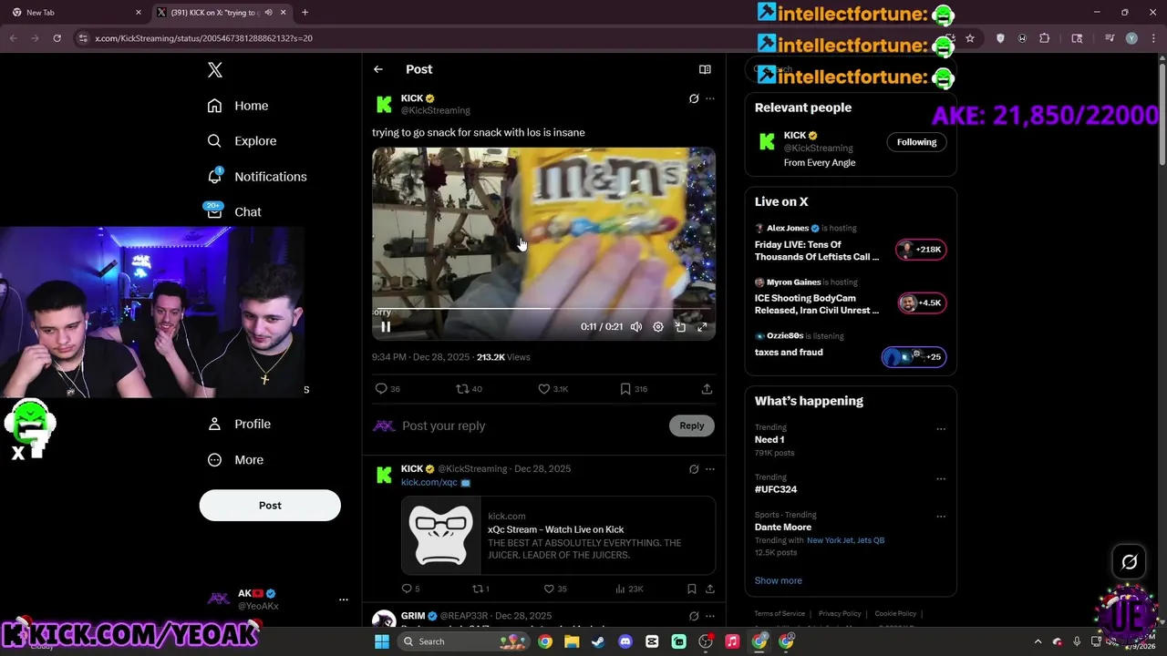This screenshot has height=656, width=1167.
Task: Open Profile in X sidebar
Action: (x=239, y=424)
